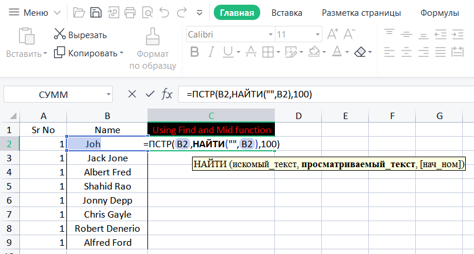Click the Формат по образцу brush
This screenshot has width=474, height=254.
coord(153,36)
